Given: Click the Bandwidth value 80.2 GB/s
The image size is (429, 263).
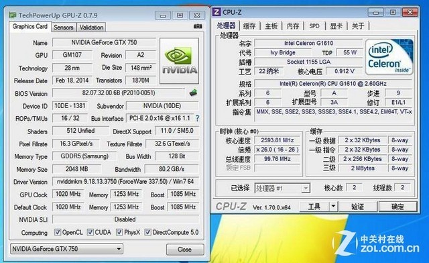Looking at the screenshot, I should tap(172, 169).
